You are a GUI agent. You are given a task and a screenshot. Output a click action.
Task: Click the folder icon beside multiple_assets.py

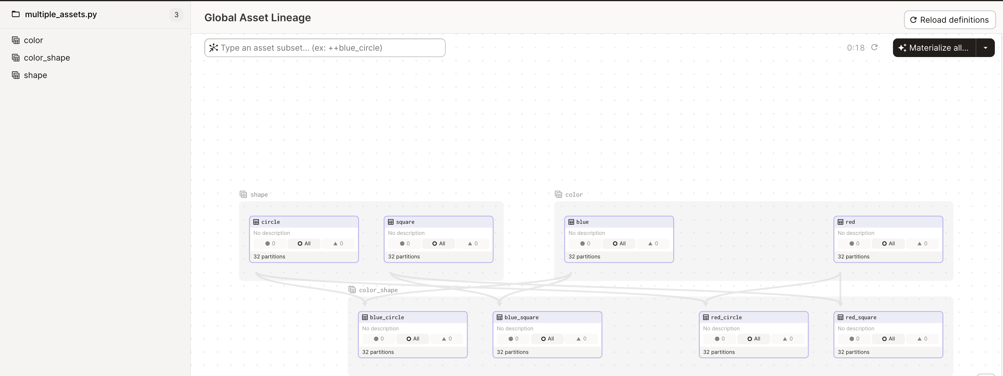pyautogui.click(x=16, y=14)
